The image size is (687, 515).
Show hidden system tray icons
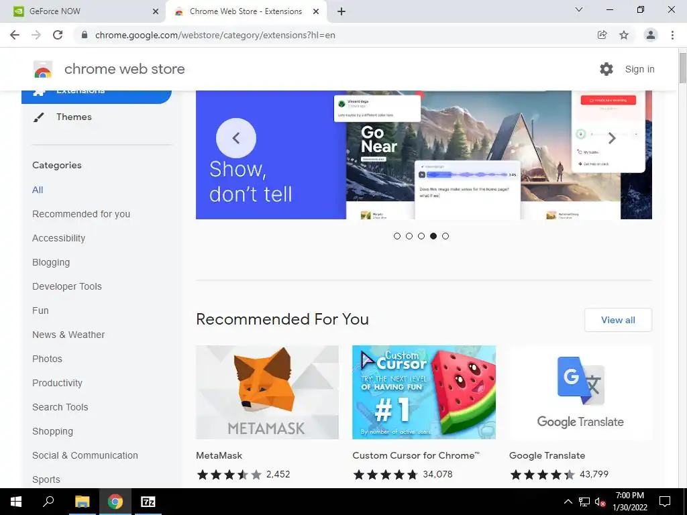568,502
